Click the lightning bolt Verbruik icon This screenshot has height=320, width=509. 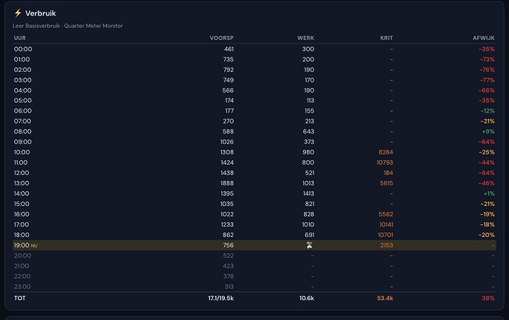(x=18, y=13)
